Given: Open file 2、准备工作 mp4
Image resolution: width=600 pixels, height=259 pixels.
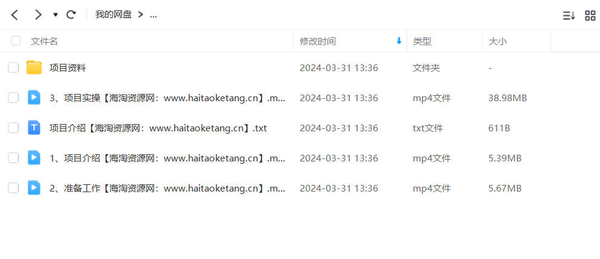Looking at the screenshot, I should [x=167, y=189].
